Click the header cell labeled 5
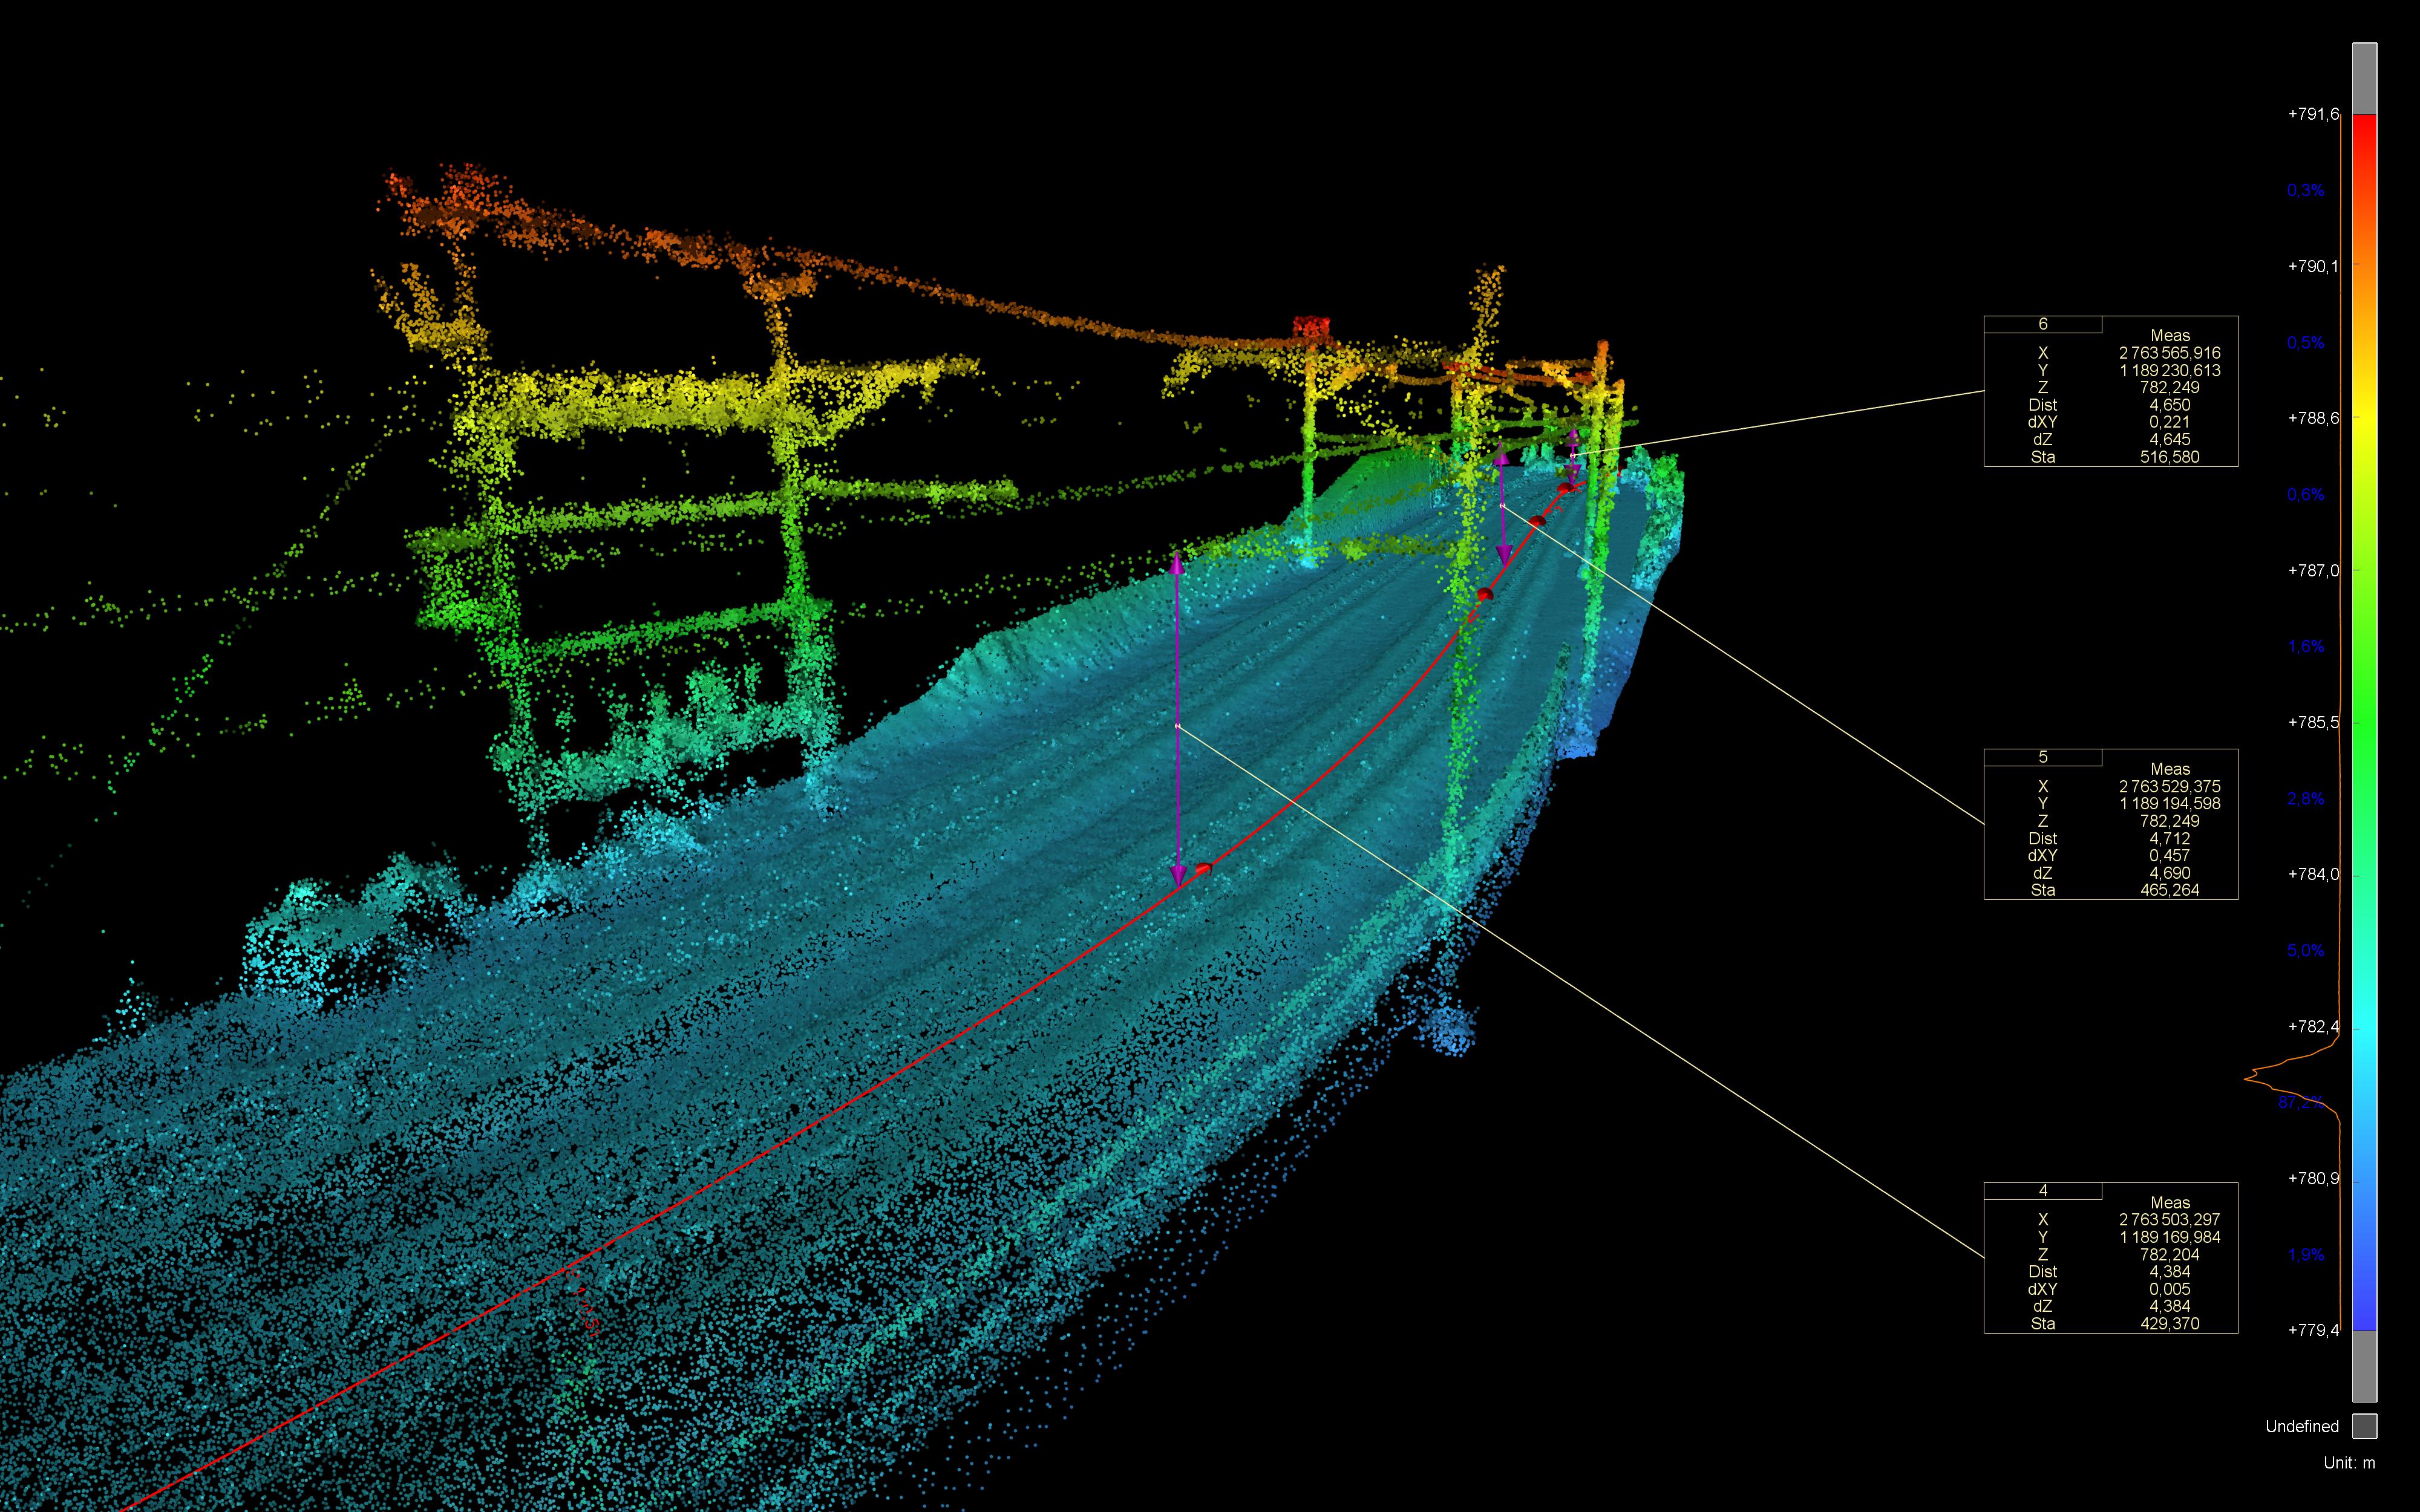Image resolution: width=2420 pixels, height=1512 pixels. coord(2043,758)
